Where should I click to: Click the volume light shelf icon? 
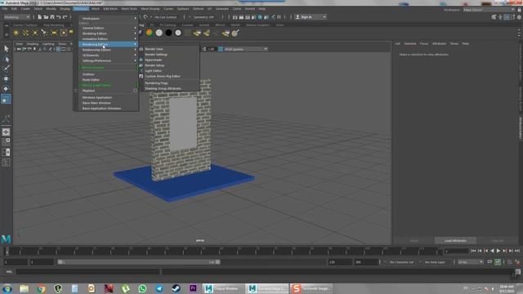pyautogui.click(x=64, y=33)
